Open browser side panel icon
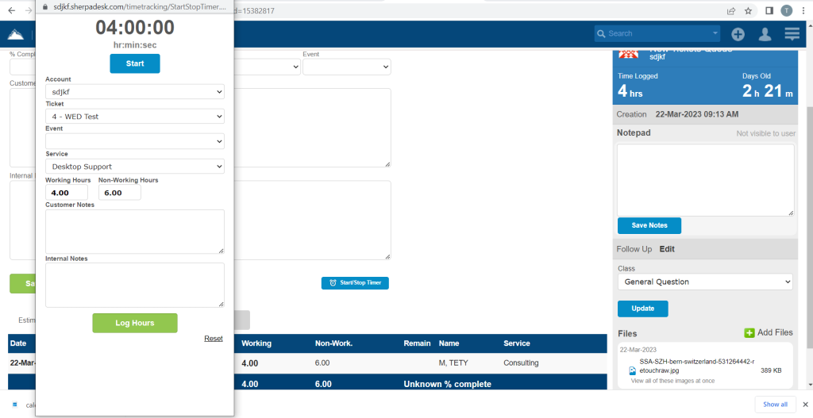813x418 pixels. click(769, 10)
